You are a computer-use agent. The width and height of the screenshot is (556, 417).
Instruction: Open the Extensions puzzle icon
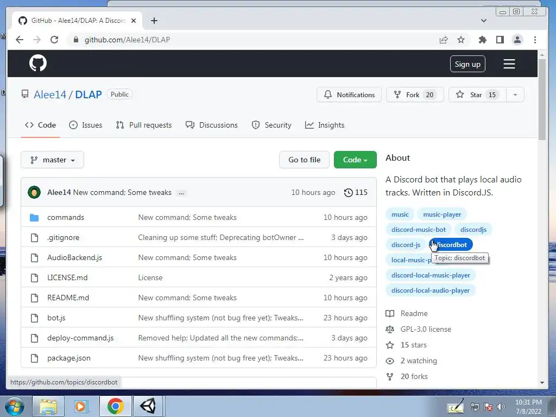tap(482, 40)
